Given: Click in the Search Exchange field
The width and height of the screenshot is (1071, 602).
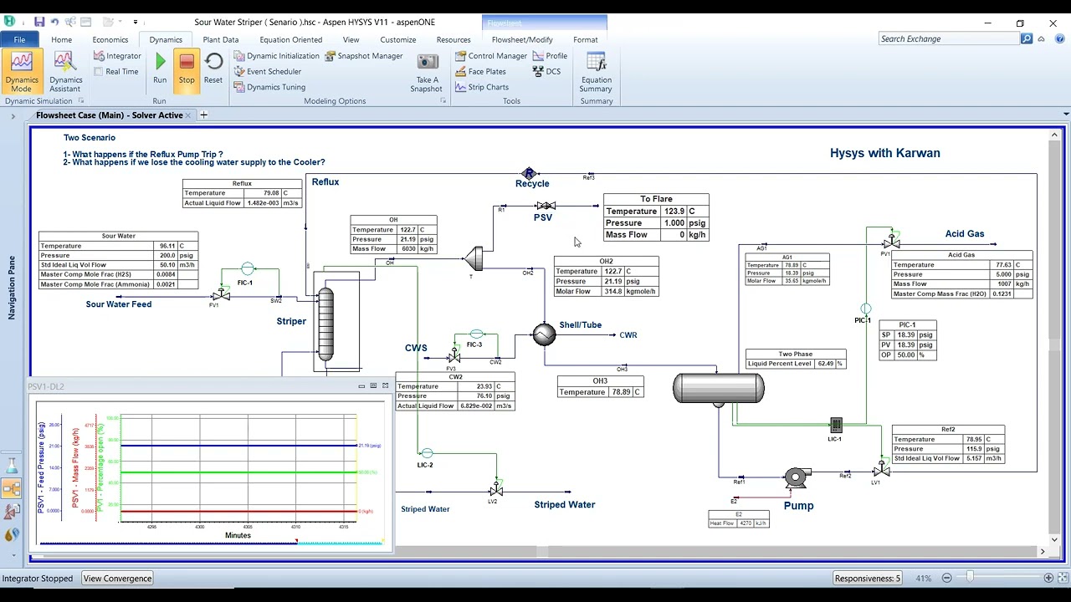Looking at the screenshot, I should pos(949,38).
